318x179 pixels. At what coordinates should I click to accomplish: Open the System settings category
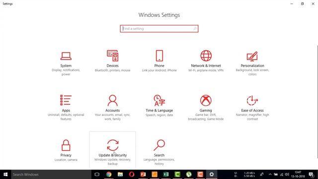tap(66, 63)
